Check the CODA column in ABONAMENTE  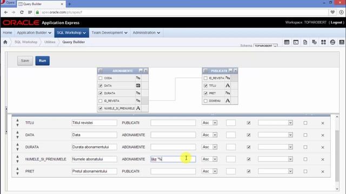[101, 78]
